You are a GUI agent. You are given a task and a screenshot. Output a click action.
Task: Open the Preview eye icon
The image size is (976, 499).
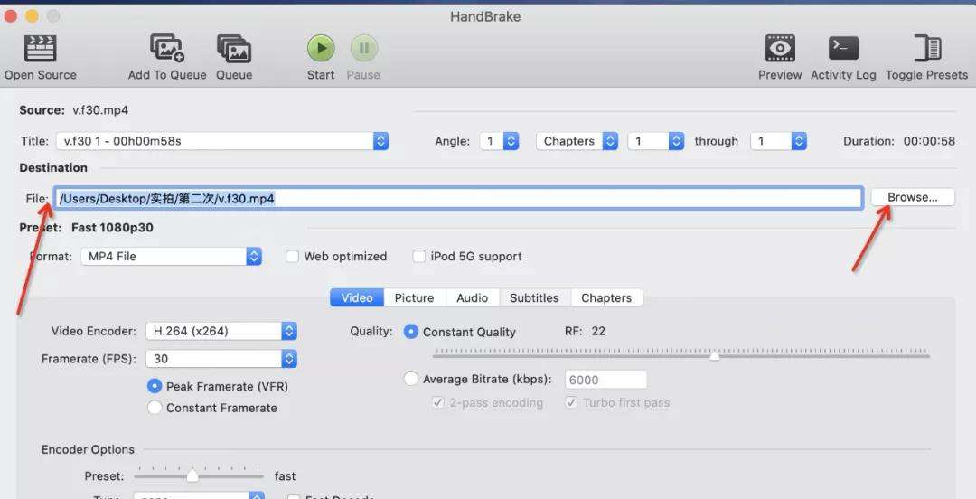point(780,48)
